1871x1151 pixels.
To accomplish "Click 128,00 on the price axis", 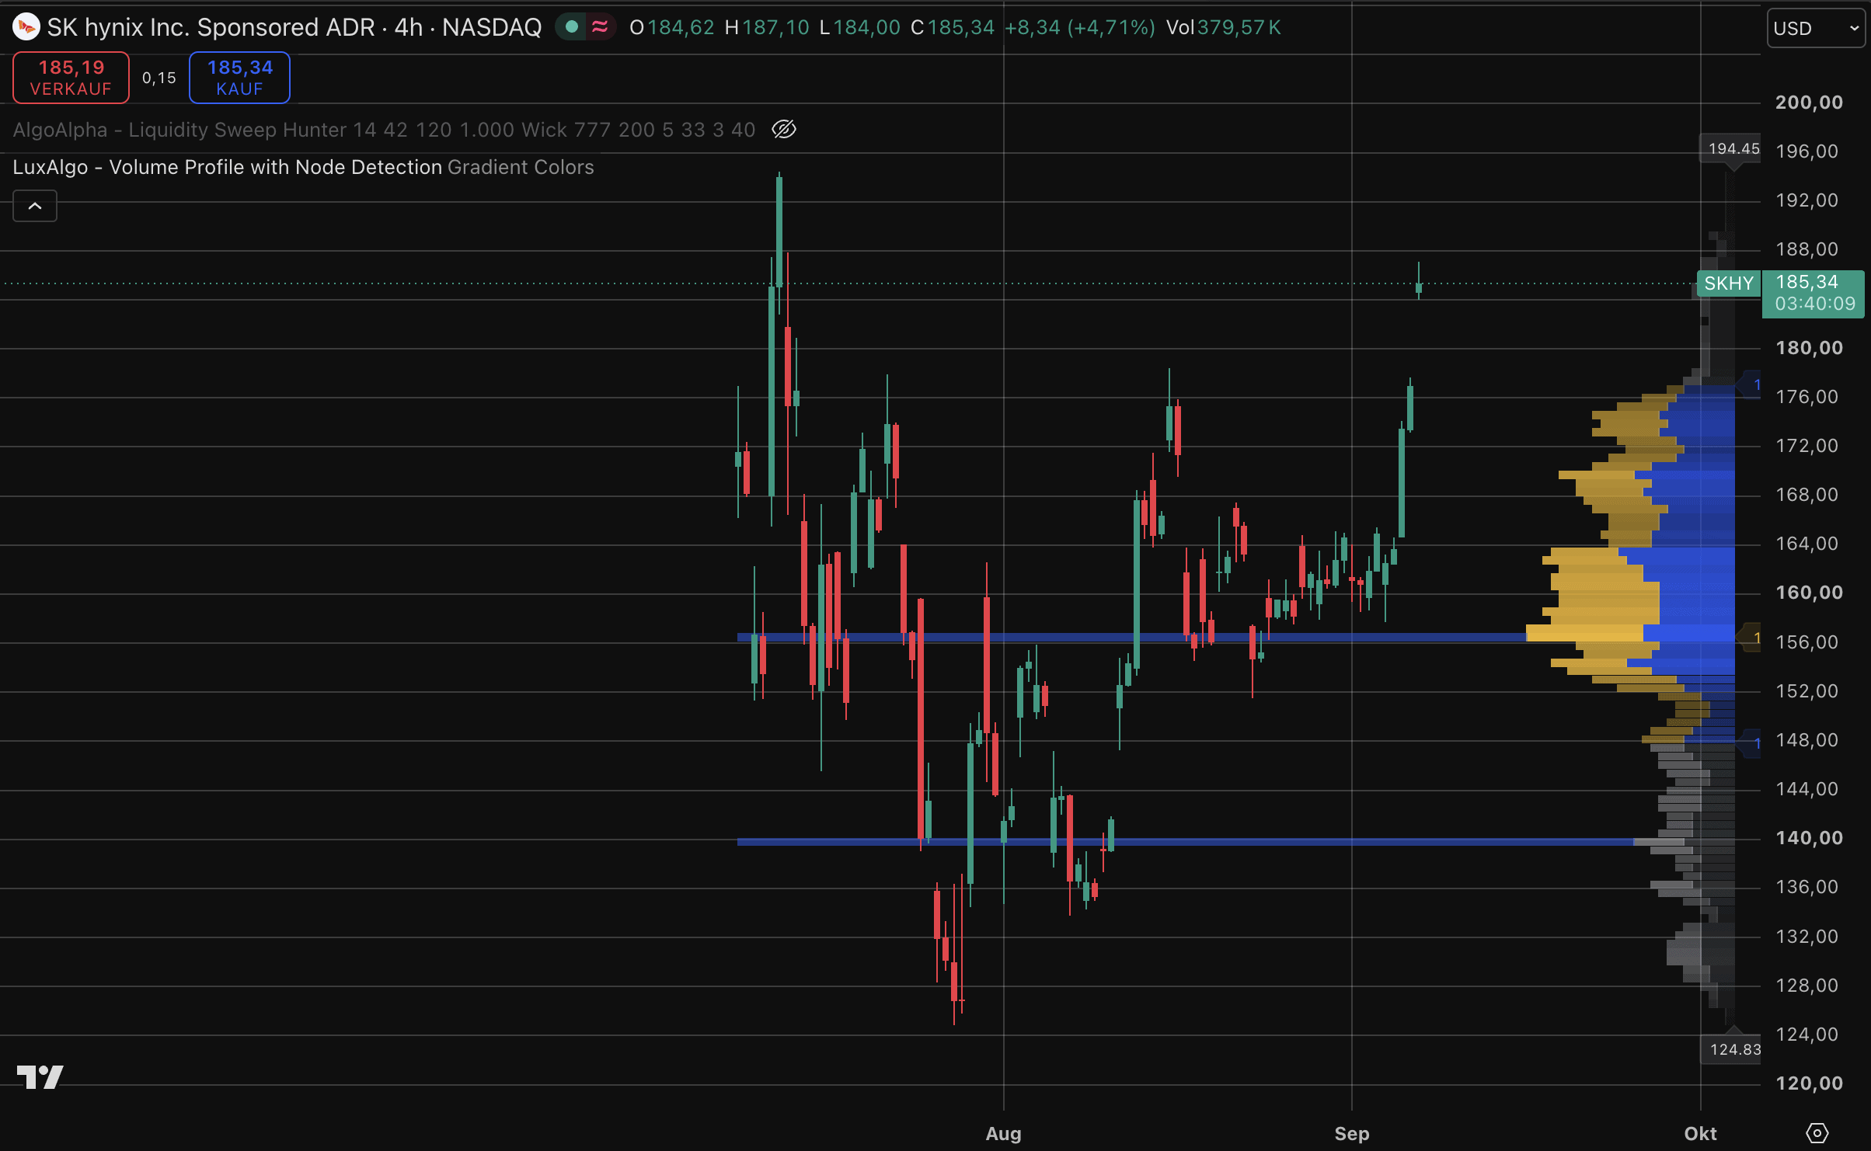I will pyautogui.click(x=1807, y=986).
